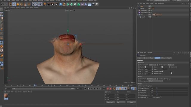Open the Transform Mode dropdown
Screen dimensions: 191x107
tap(153, 65)
